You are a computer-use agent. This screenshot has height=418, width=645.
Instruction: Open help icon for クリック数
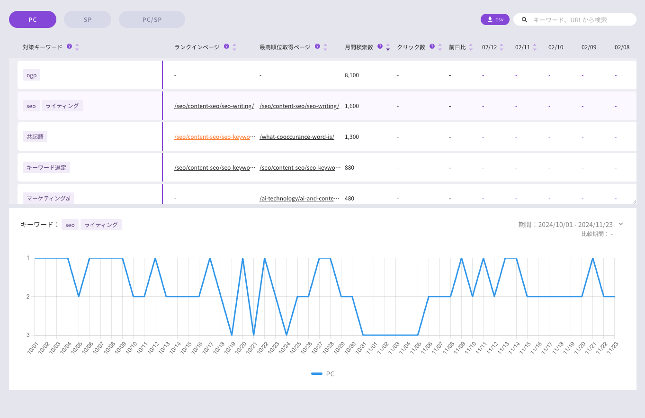[432, 46]
